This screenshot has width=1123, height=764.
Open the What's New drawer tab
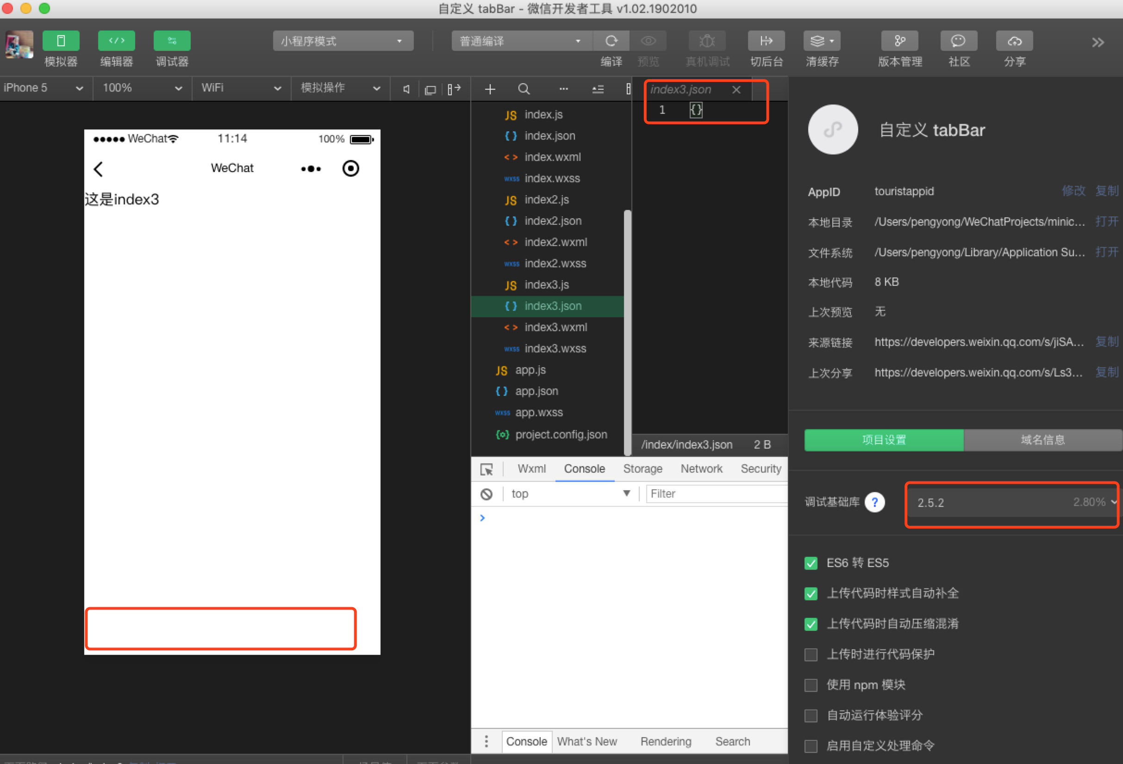[587, 741]
